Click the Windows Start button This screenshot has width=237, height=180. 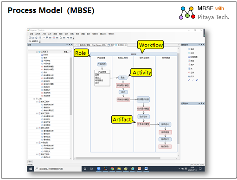click(x=31, y=169)
